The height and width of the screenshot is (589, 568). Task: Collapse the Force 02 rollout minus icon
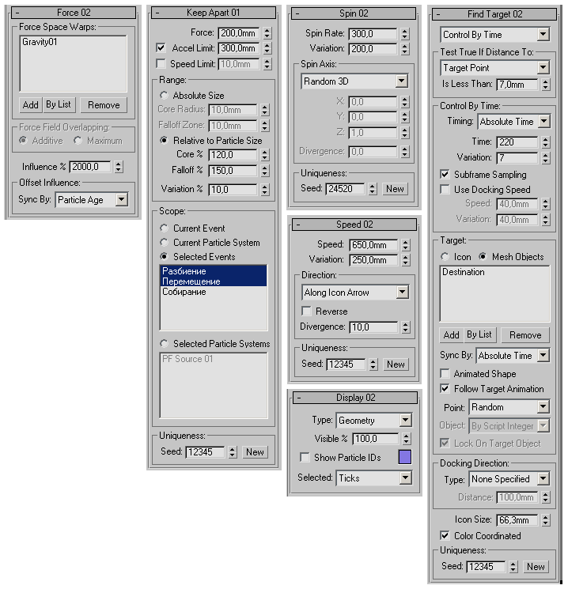[17, 13]
